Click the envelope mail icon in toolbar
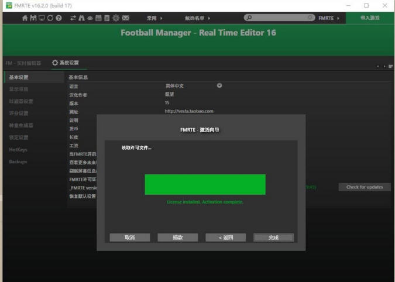This screenshot has width=395, height=282. click(x=126, y=18)
